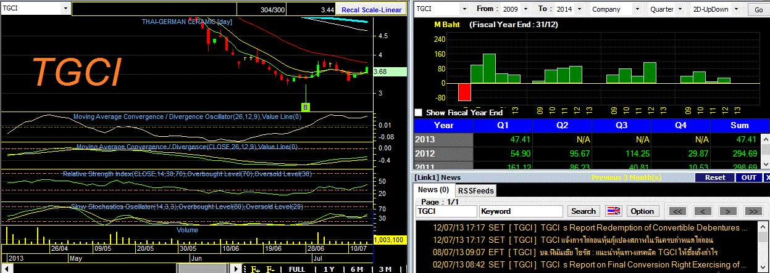
Task: Click the 2012 year row header
Action: click(443, 153)
